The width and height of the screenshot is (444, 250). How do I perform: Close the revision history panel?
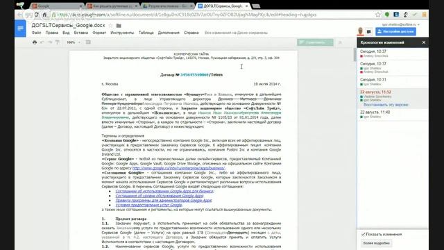tap(424, 42)
